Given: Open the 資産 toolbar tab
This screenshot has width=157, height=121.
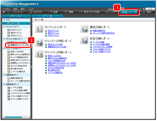Looking at the screenshot, I should 53,12.
